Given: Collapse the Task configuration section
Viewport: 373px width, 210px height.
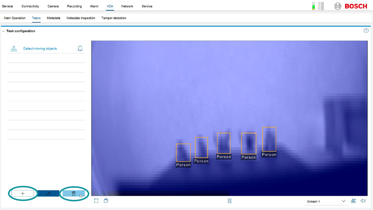Looking at the screenshot, I should (3, 31).
